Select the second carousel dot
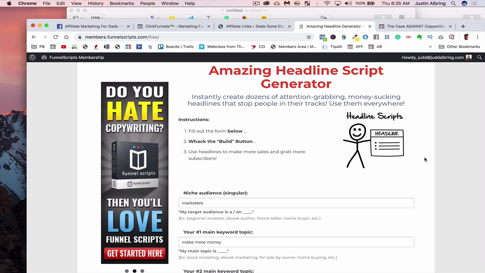The height and width of the screenshot is (273, 485). coord(135,271)
